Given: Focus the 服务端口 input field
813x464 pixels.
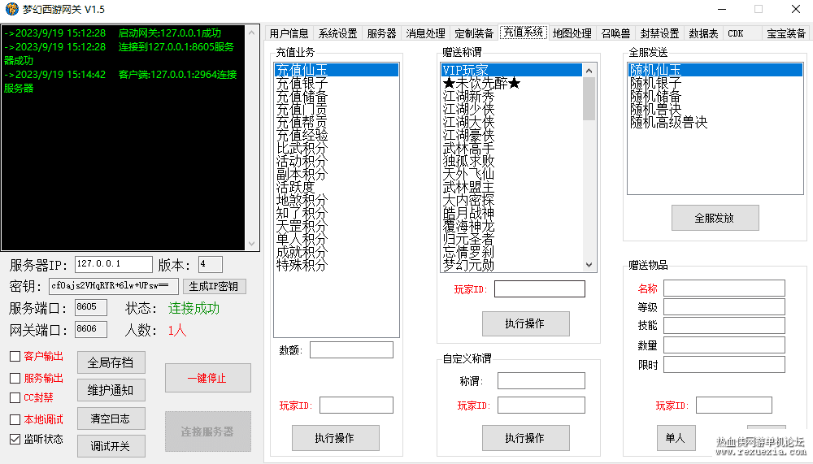Looking at the screenshot, I should [91, 307].
